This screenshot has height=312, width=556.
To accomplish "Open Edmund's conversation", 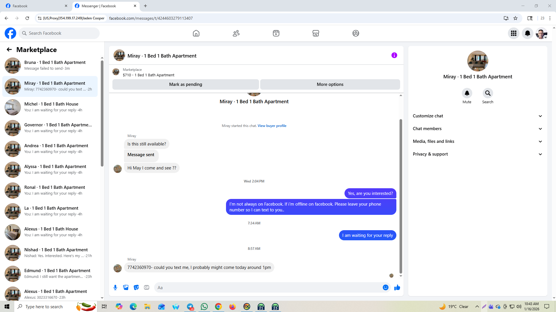I will coord(50,274).
